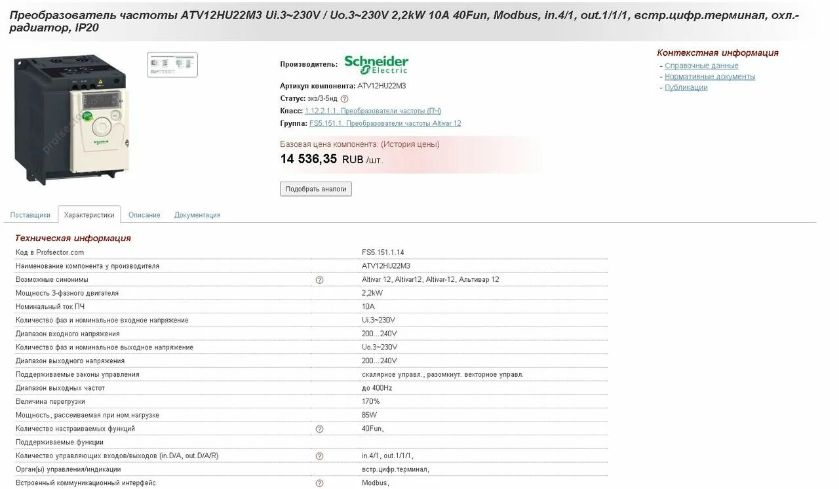This screenshot has width=839, height=489.
Task: Open the small secondary product thumbnail
Action: pos(172,64)
